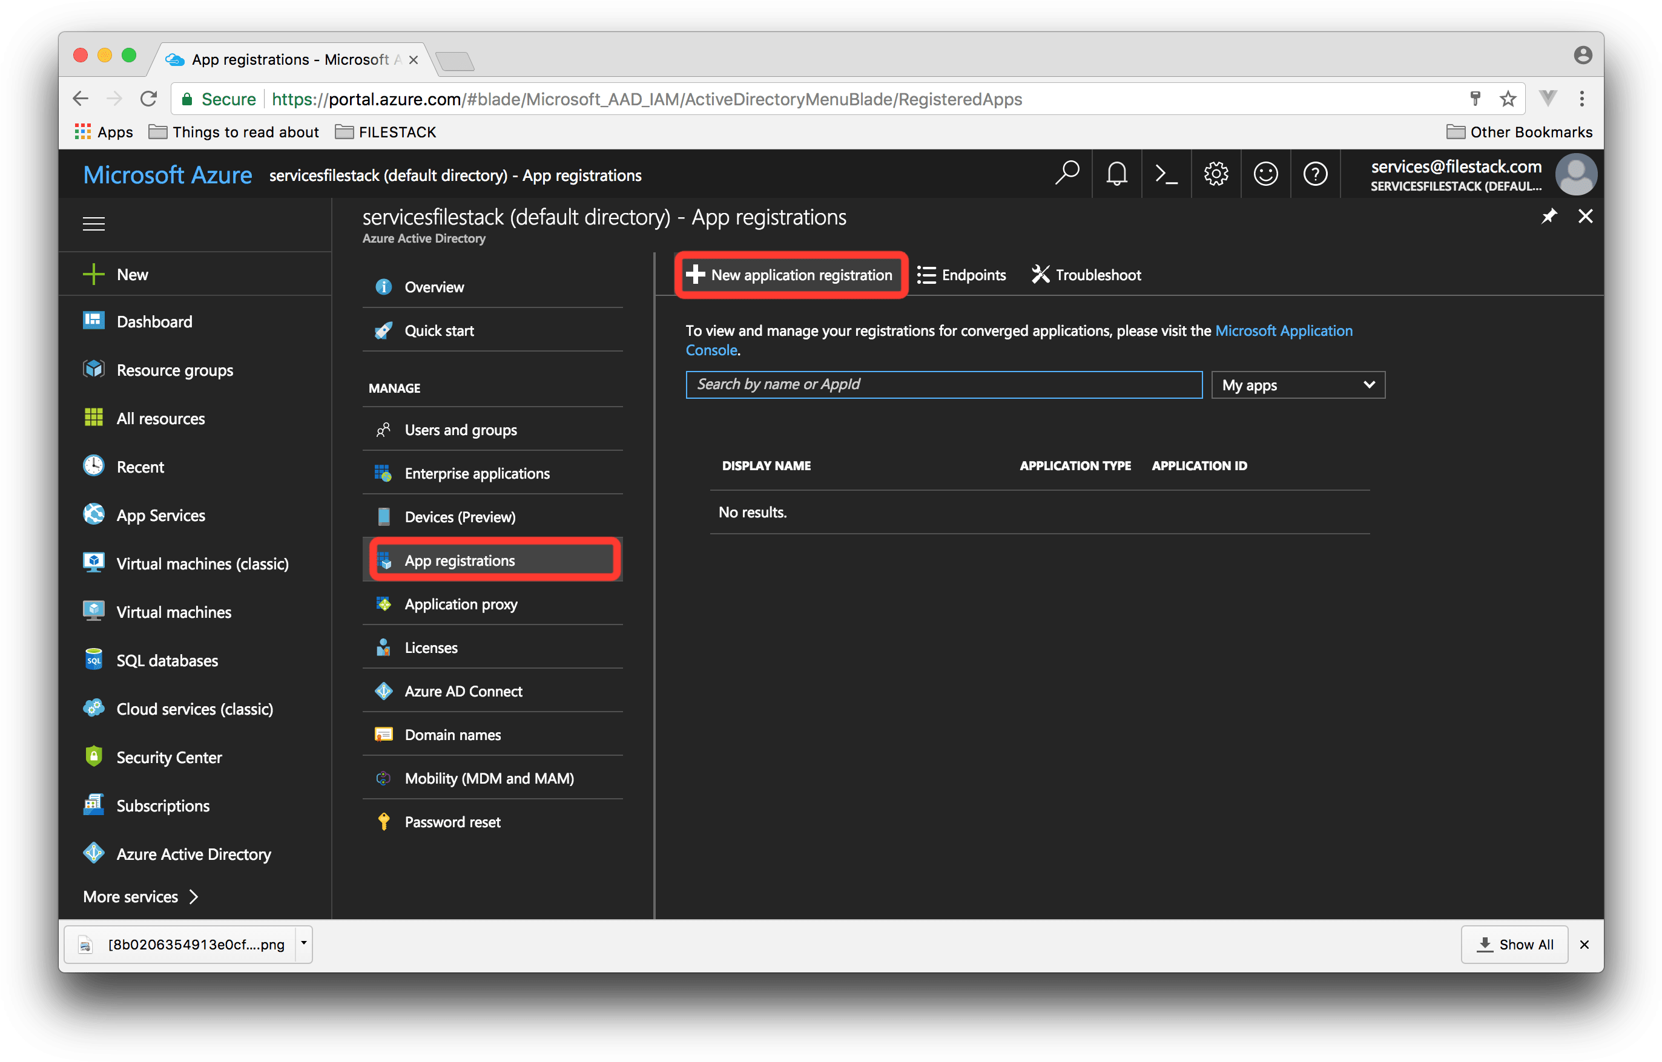
Task: Click the Password reset key icon
Action: pyautogui.click(x=383, y=821)
